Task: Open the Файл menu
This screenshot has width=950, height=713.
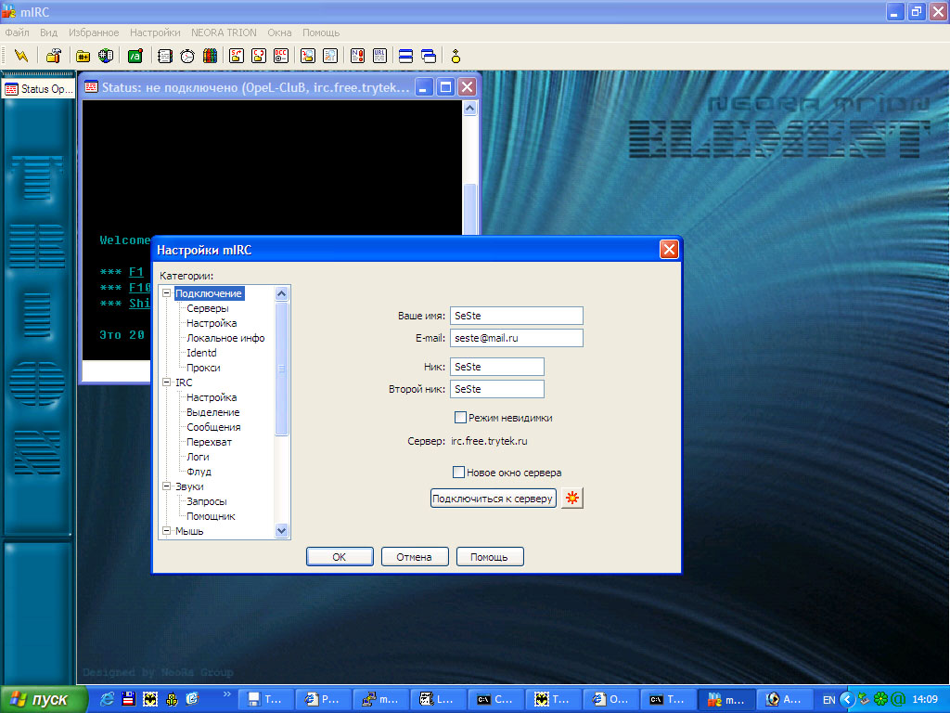Action: pos(17,32)
